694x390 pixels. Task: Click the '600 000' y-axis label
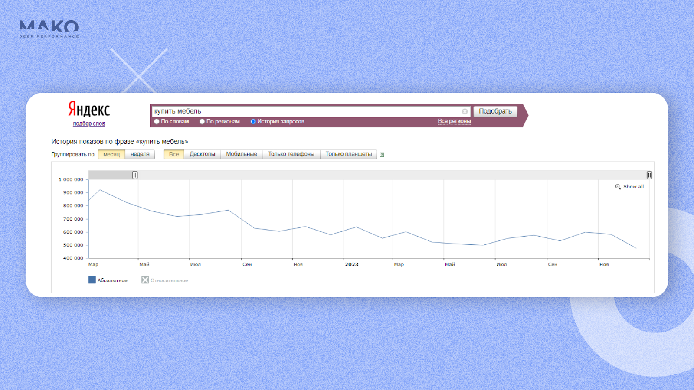click(x=73, y=232)
